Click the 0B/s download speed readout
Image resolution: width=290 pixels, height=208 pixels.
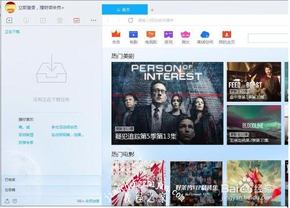[x=81, y=201]
